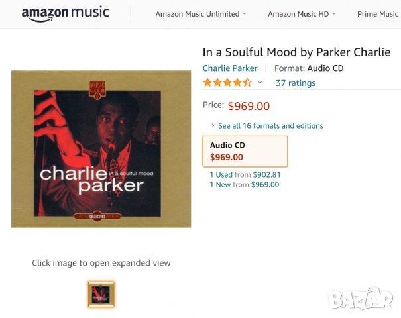The height and width of the screenshot is (318, 401).
Task: Go to the Prime Music tab
Action: click(377, 14)
